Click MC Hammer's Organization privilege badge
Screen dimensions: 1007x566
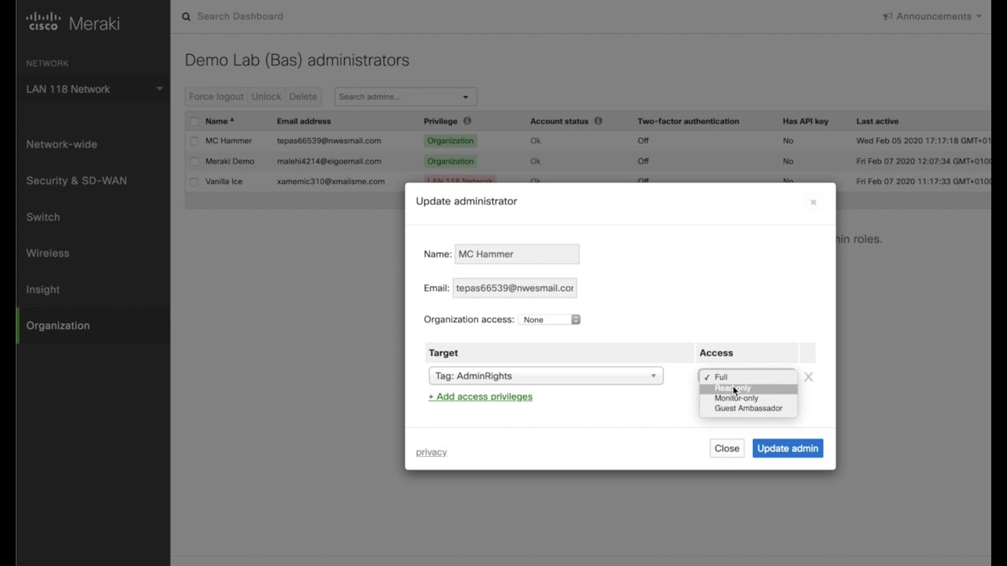[x=451, y=141]
